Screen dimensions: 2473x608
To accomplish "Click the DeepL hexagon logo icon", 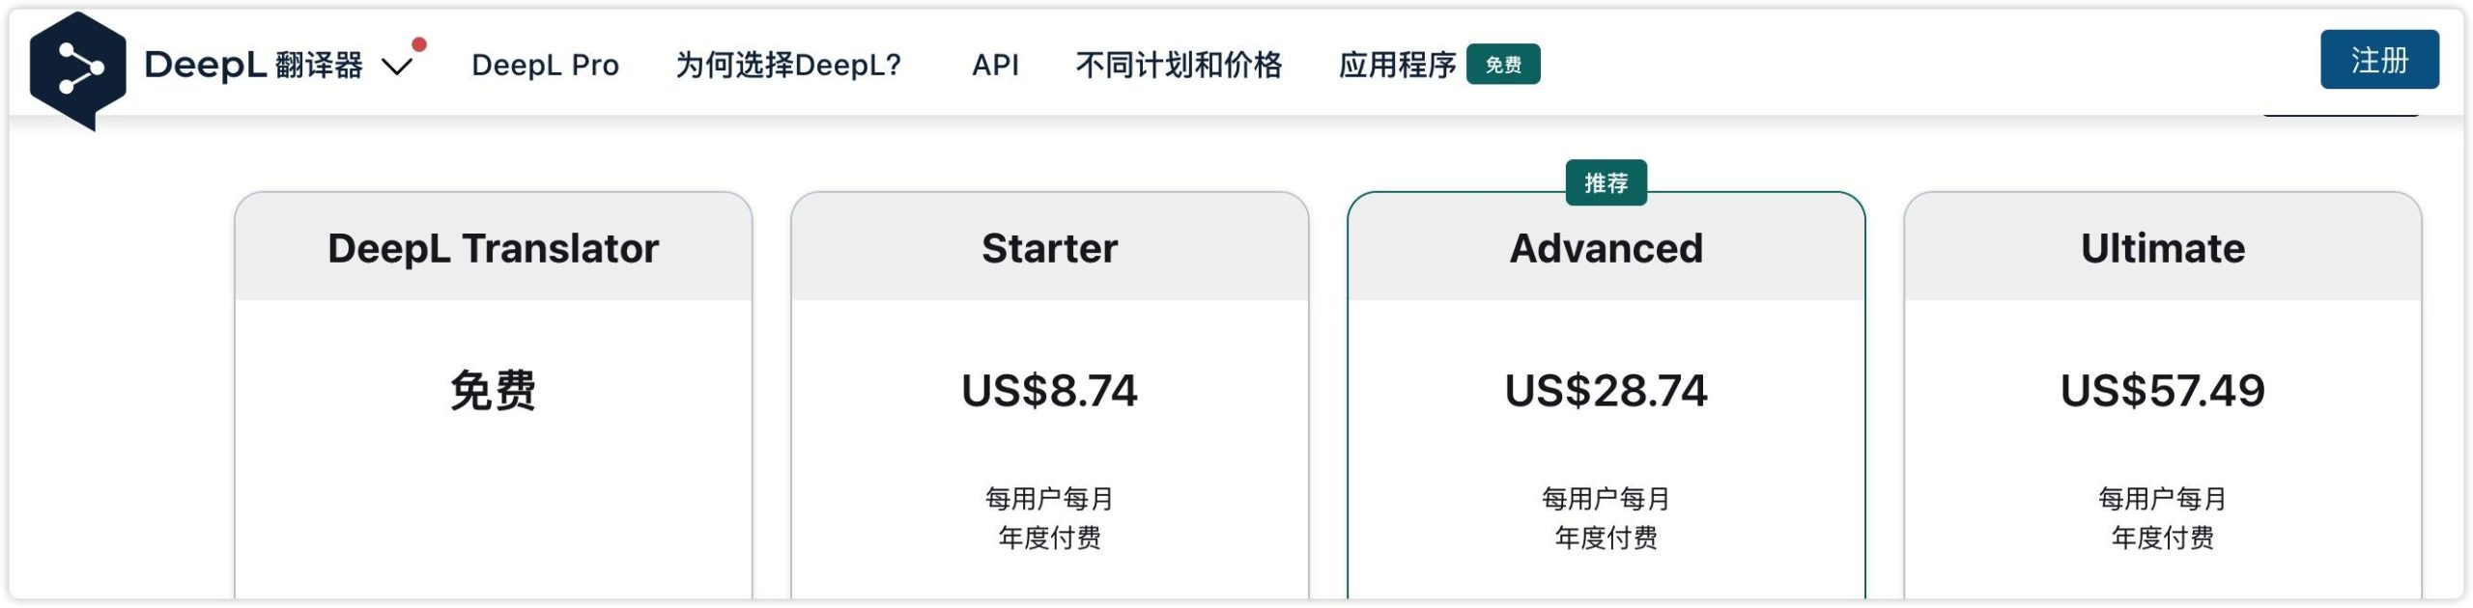I will point(77,69).
